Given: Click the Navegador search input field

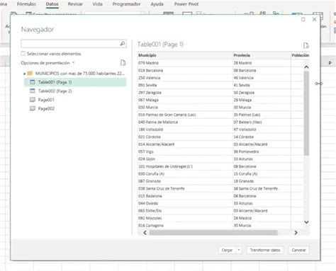Looking at the screenshot, I should coord(70,44).
